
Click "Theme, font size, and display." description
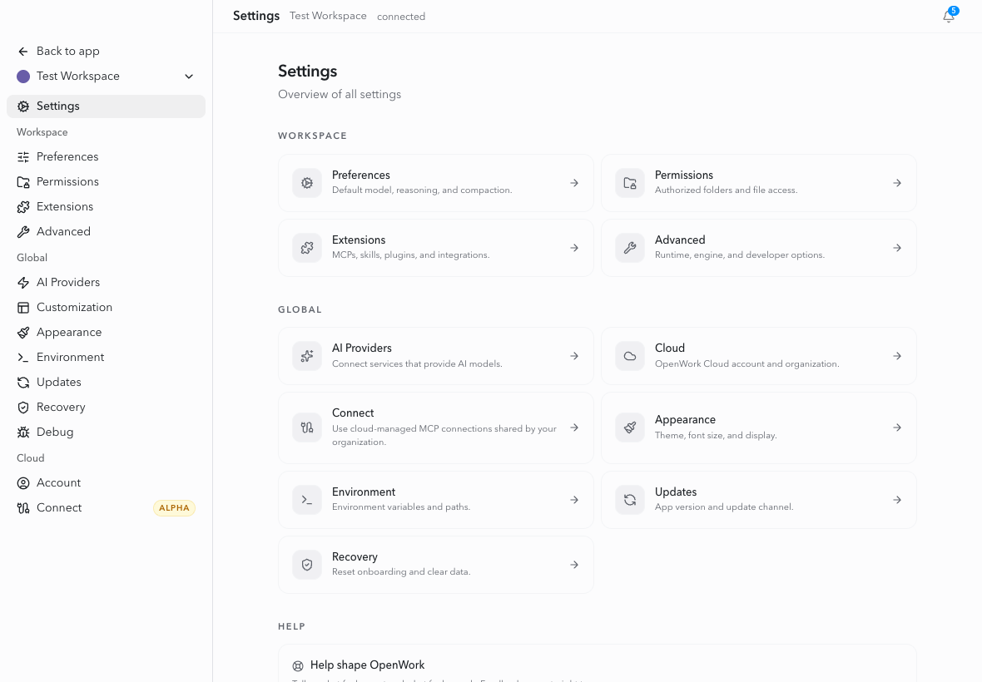pyautogui.click(x=716, y=436)
